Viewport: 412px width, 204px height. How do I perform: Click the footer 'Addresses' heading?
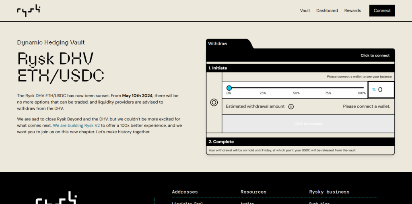(x=185, y=192)
